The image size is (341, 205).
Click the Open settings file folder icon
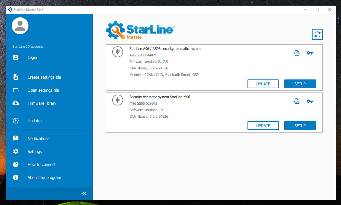click(x=16, y=90)
